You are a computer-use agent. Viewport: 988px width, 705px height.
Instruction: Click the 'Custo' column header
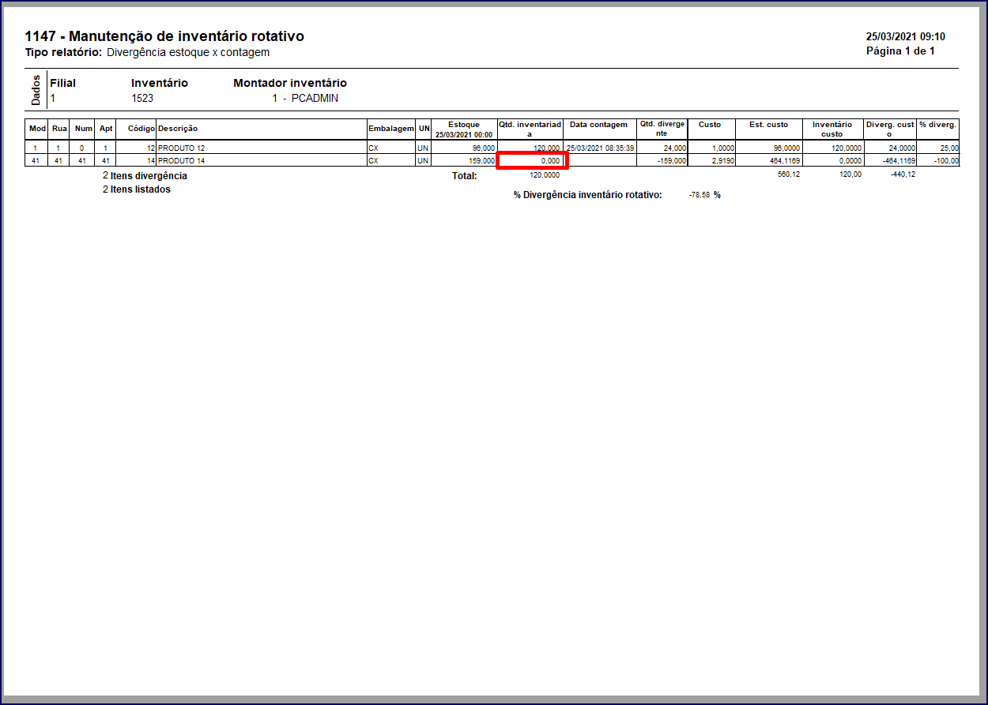(x=710, y=125)
